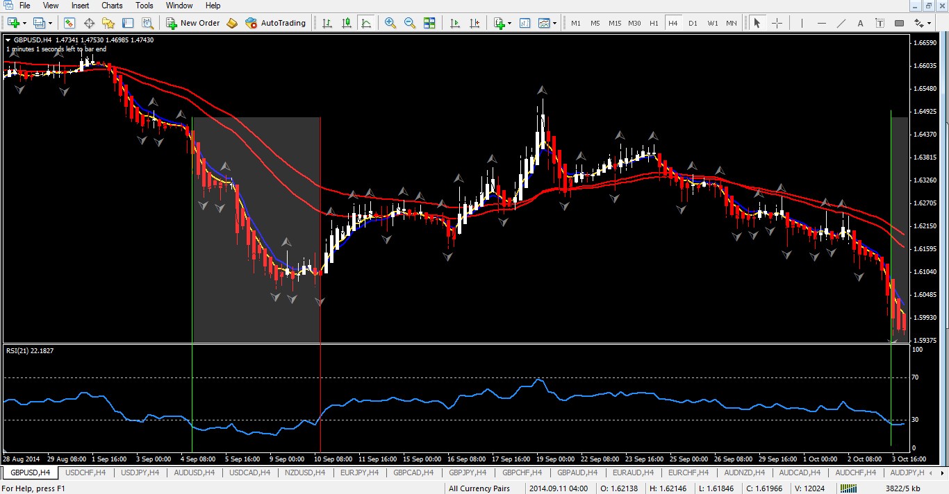Image resolution: width=949 pixels, height=494 pixels.
Task: Click the Zoom Out magnifier
Action: 410,23
